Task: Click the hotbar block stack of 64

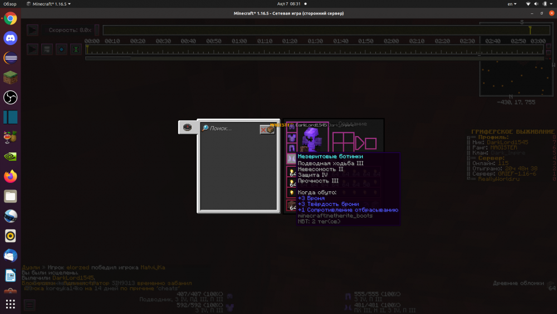Action: [292, 206]
